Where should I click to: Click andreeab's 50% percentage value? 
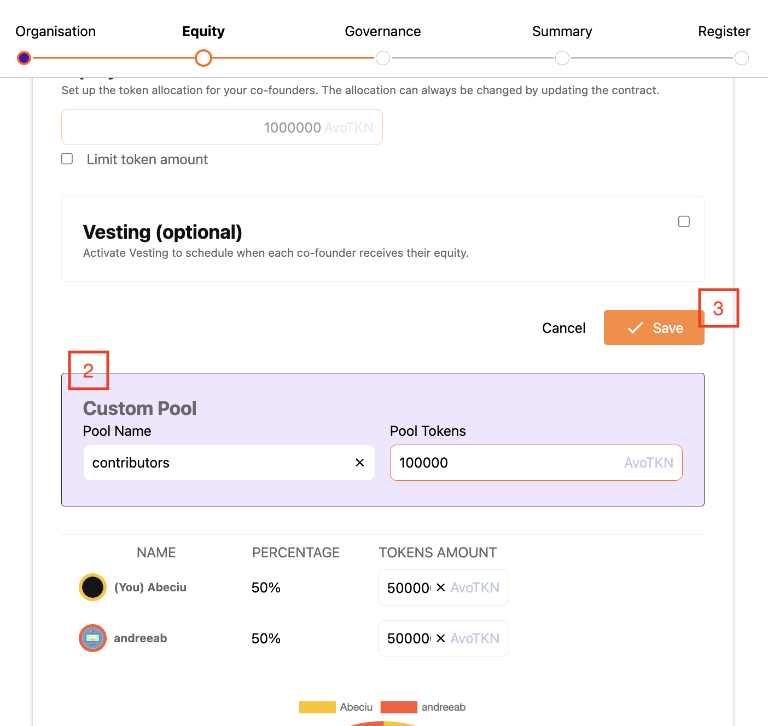point(266,638)
